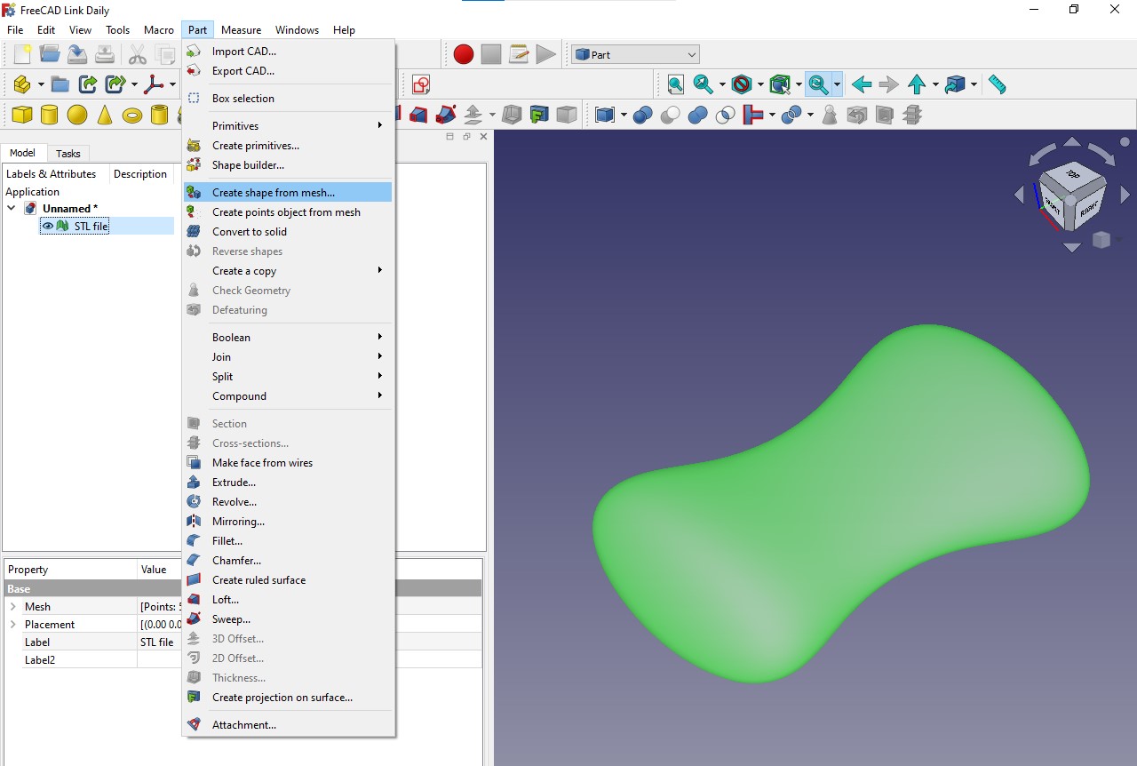Select the boolean Cut tool
The height and width of the screenshot is (766, 1137).
(x=670, y=114)
